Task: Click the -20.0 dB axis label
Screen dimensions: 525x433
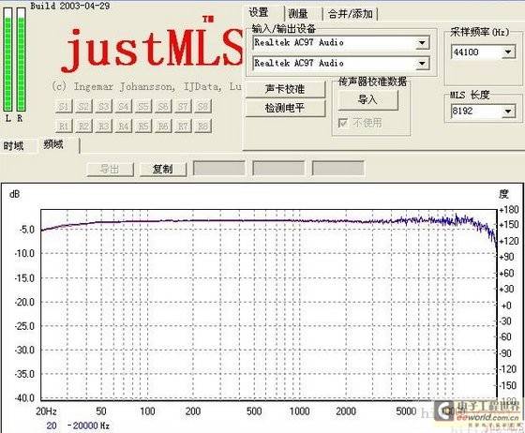Action: pyautogui.click(x=24, y=302)
